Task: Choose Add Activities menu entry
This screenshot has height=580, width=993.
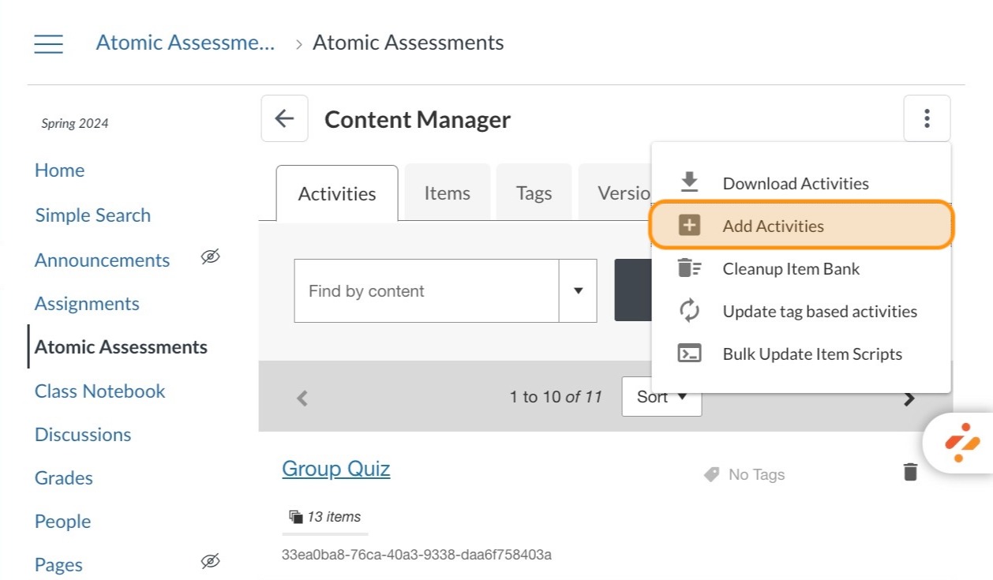Action: tap(800, 226)
